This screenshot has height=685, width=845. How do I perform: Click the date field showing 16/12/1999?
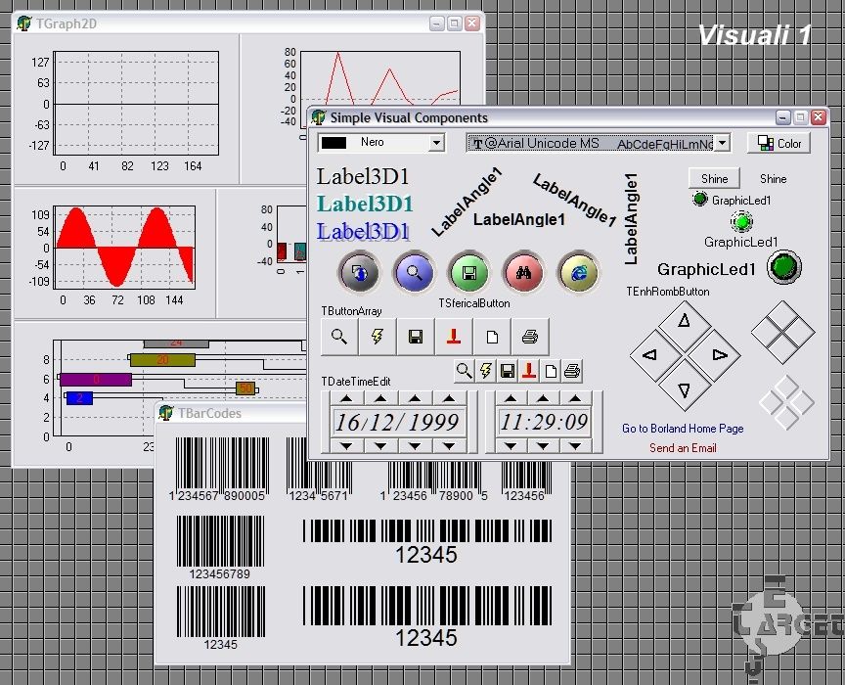click(398, 422)
